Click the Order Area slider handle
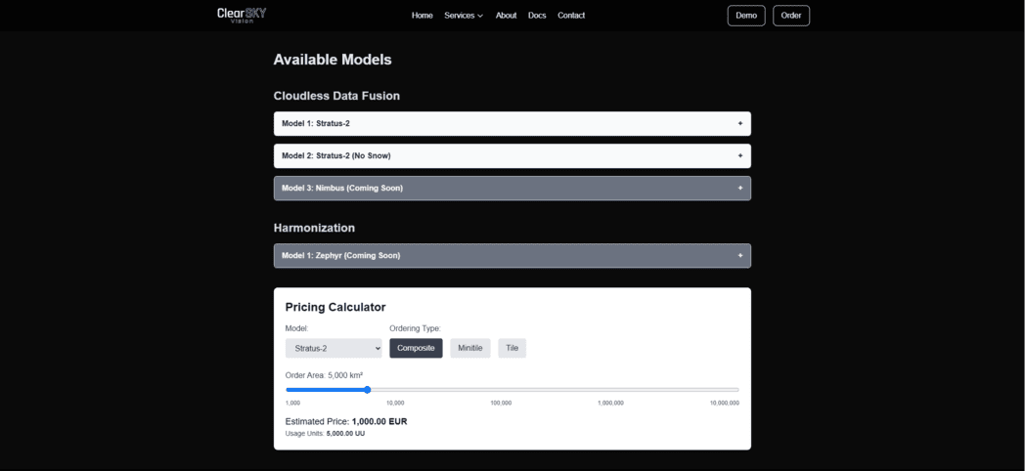The height and width of the screenshot is (471, 1025). 367,390
